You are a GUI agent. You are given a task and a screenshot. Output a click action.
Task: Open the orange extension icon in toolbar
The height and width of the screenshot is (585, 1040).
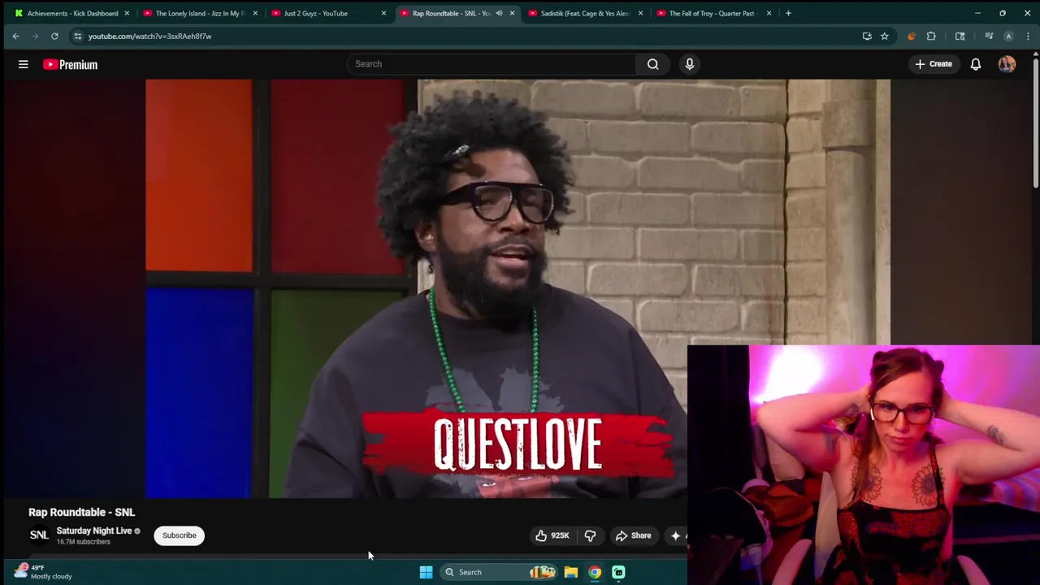pos(911,36)
